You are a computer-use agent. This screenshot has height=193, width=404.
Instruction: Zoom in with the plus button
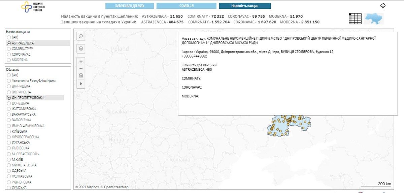pos(81,62)
